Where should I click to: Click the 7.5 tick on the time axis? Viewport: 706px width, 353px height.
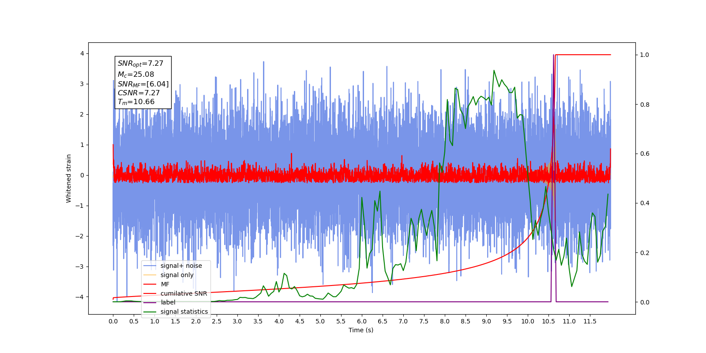424,321
